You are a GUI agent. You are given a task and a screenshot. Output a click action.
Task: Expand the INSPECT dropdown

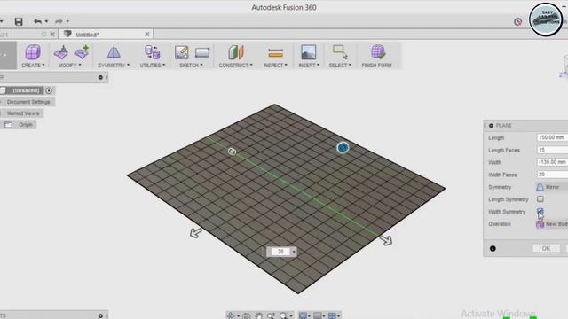275,66
